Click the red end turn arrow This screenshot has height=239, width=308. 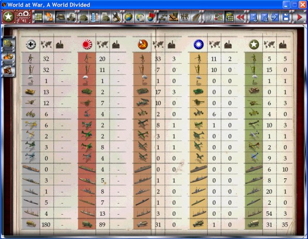pyautogui.click(x=299, y=17)
